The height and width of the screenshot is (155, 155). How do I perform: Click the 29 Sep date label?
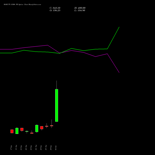pos(51,148)
